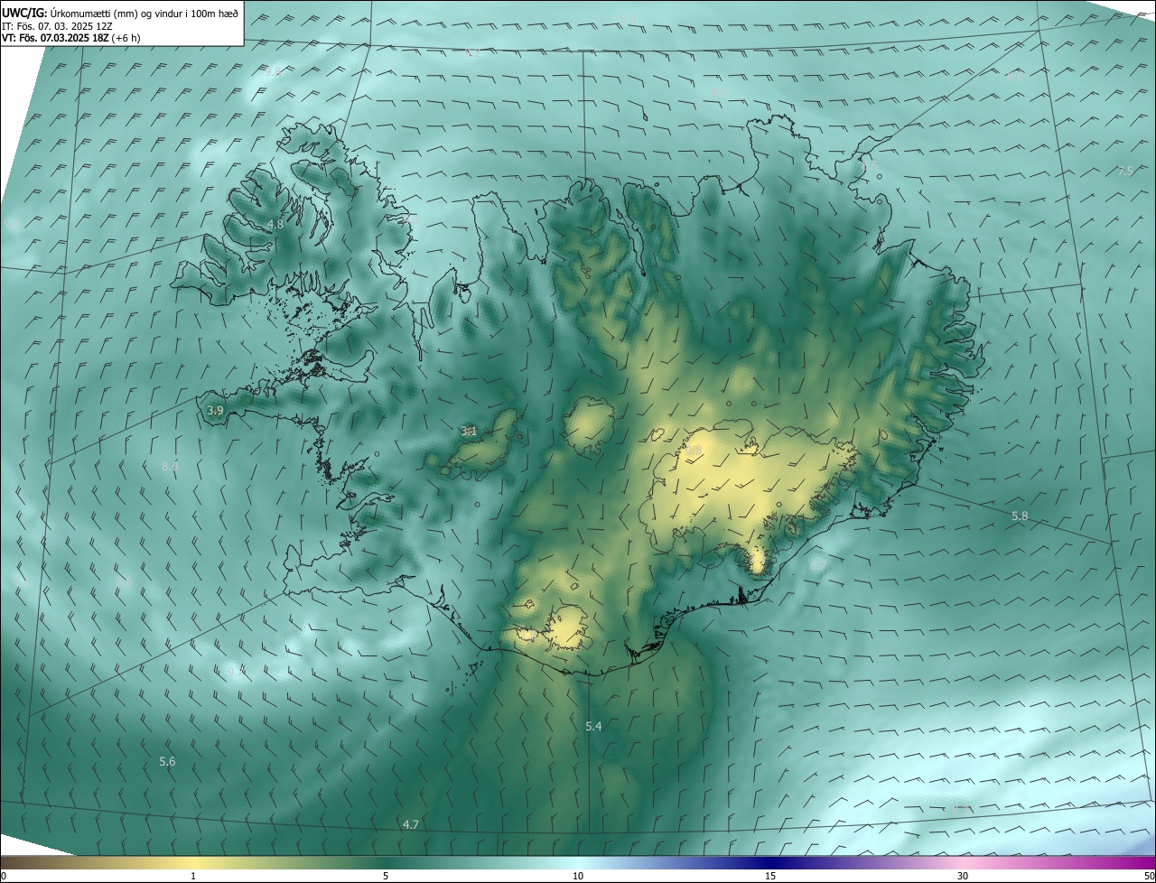Click the 50 tick on the color scale
Image resolution: width=1156 pixels, height=883 pixels.
pyautogui.click(x=1149, y=876)
